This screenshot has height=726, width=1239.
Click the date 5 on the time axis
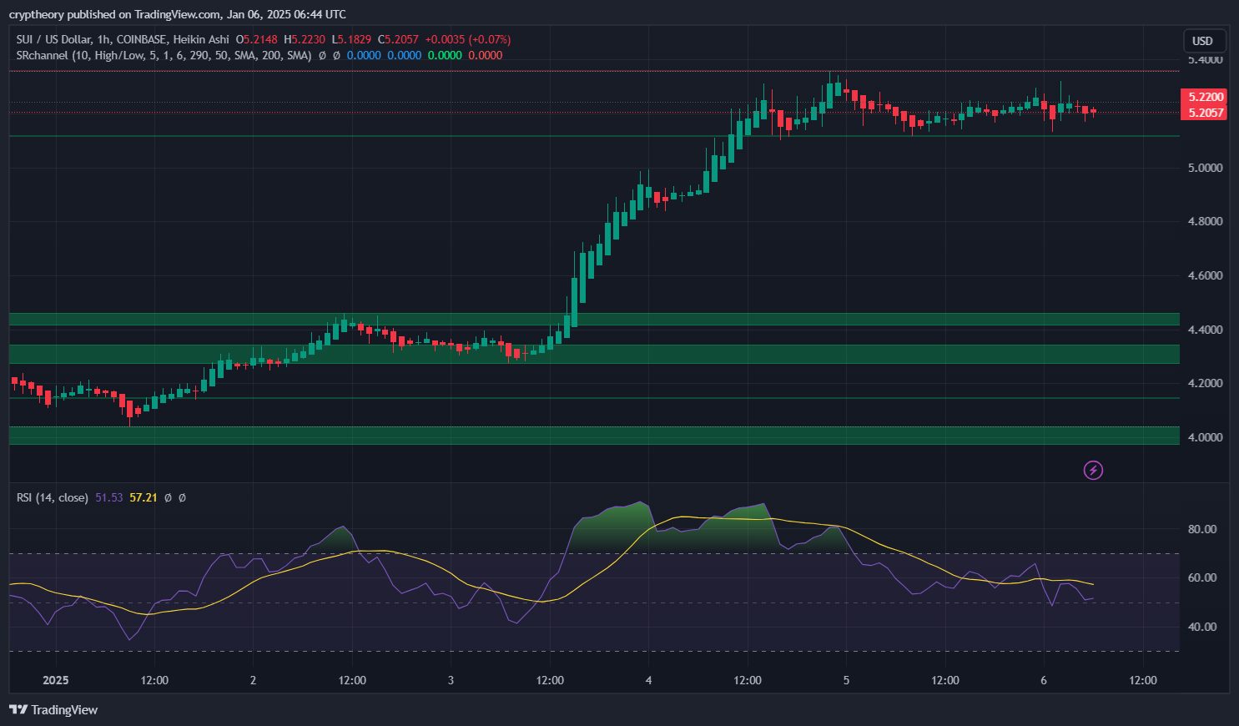click(846, 680)
